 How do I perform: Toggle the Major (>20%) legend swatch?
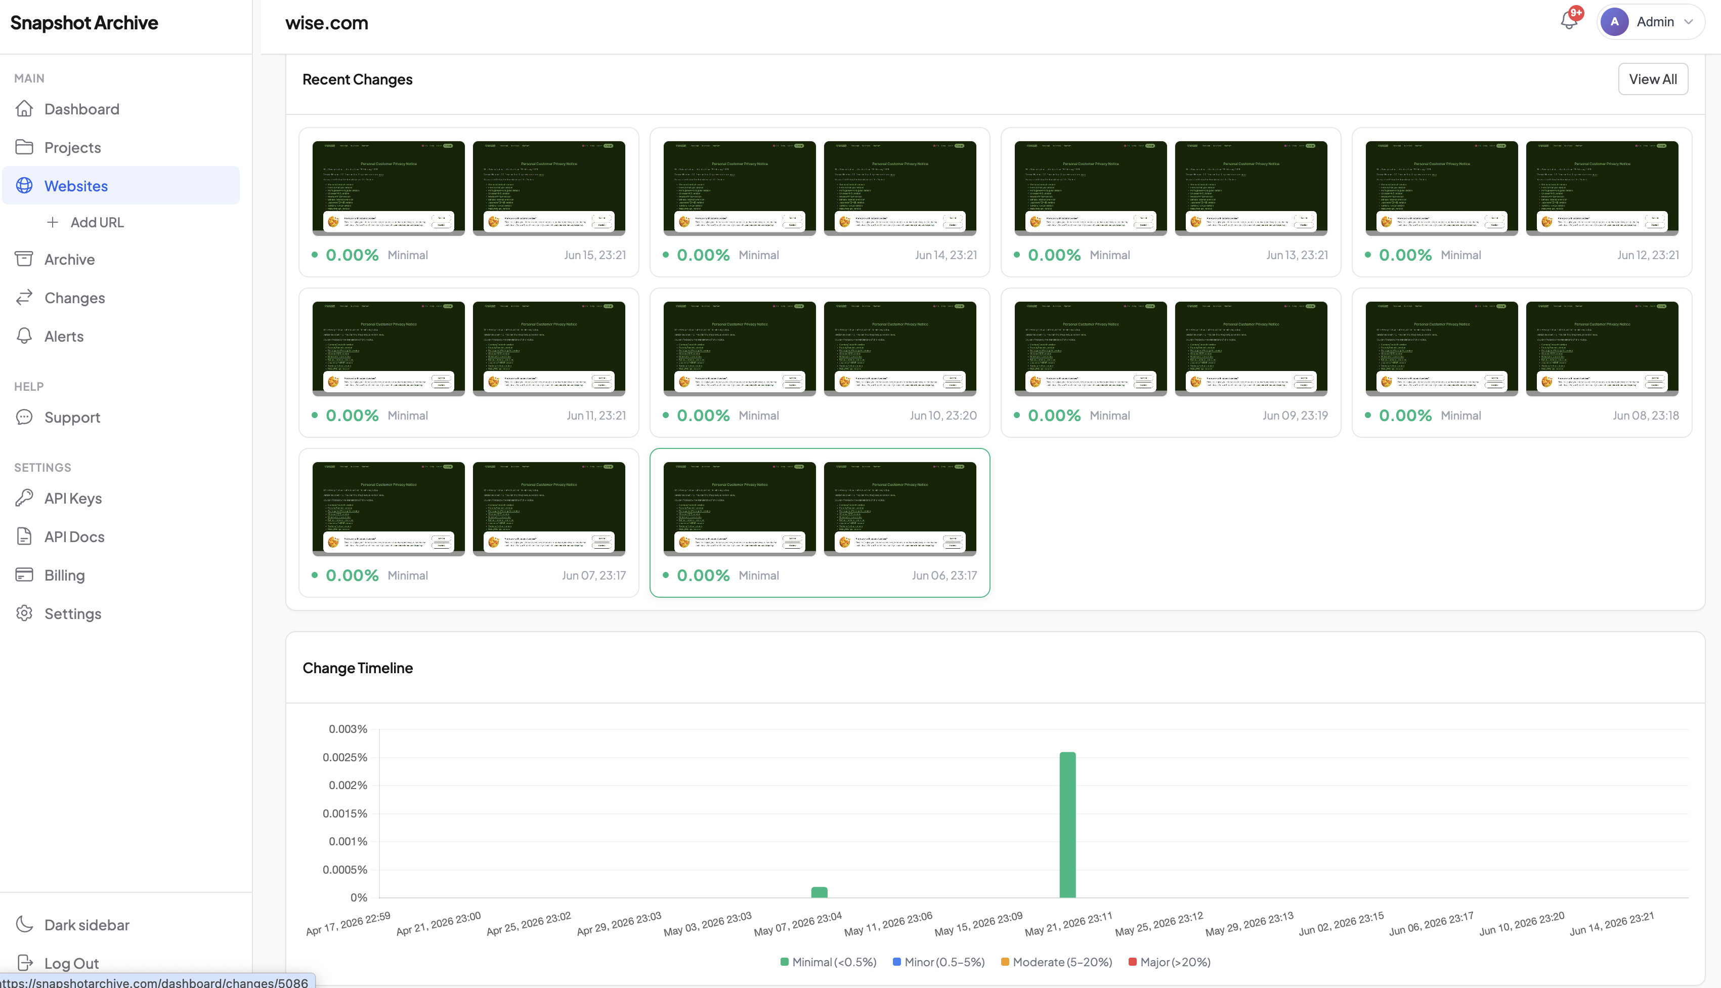tap(1133, 962)
